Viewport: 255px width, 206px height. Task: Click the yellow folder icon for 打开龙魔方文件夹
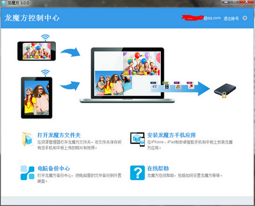click(27, 139)
